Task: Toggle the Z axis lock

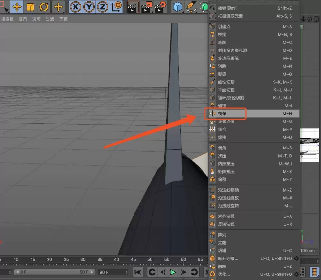Action: coord(102,6)
